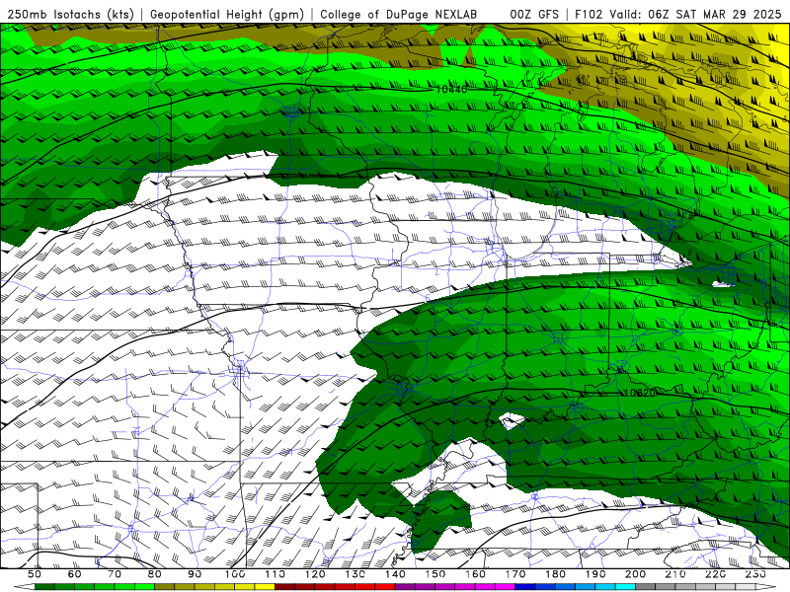
Task: Pick the bright red swatch just before 140
Action: point(384,587)
